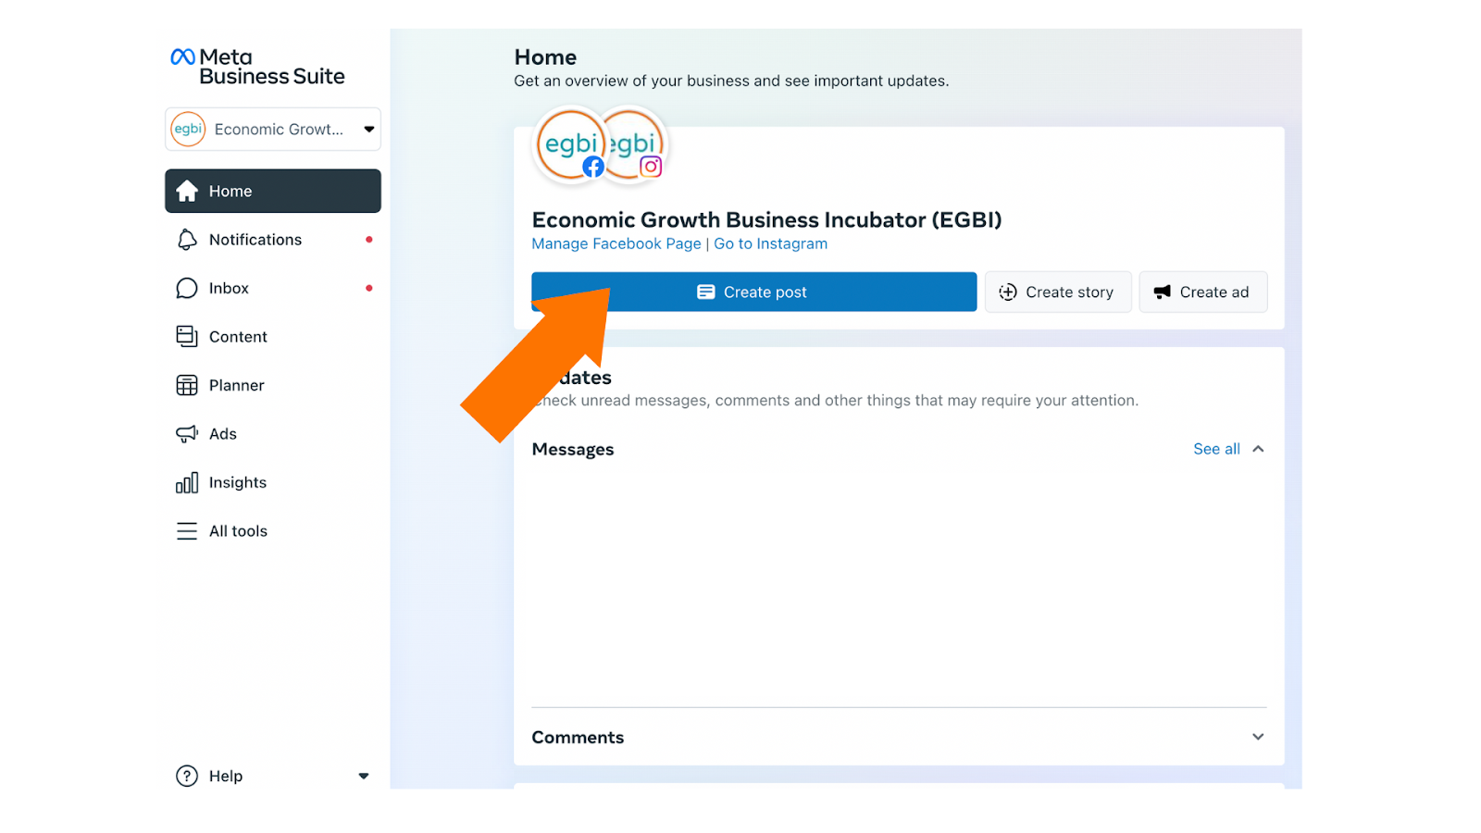Click the Create story button

(1058, 292)
